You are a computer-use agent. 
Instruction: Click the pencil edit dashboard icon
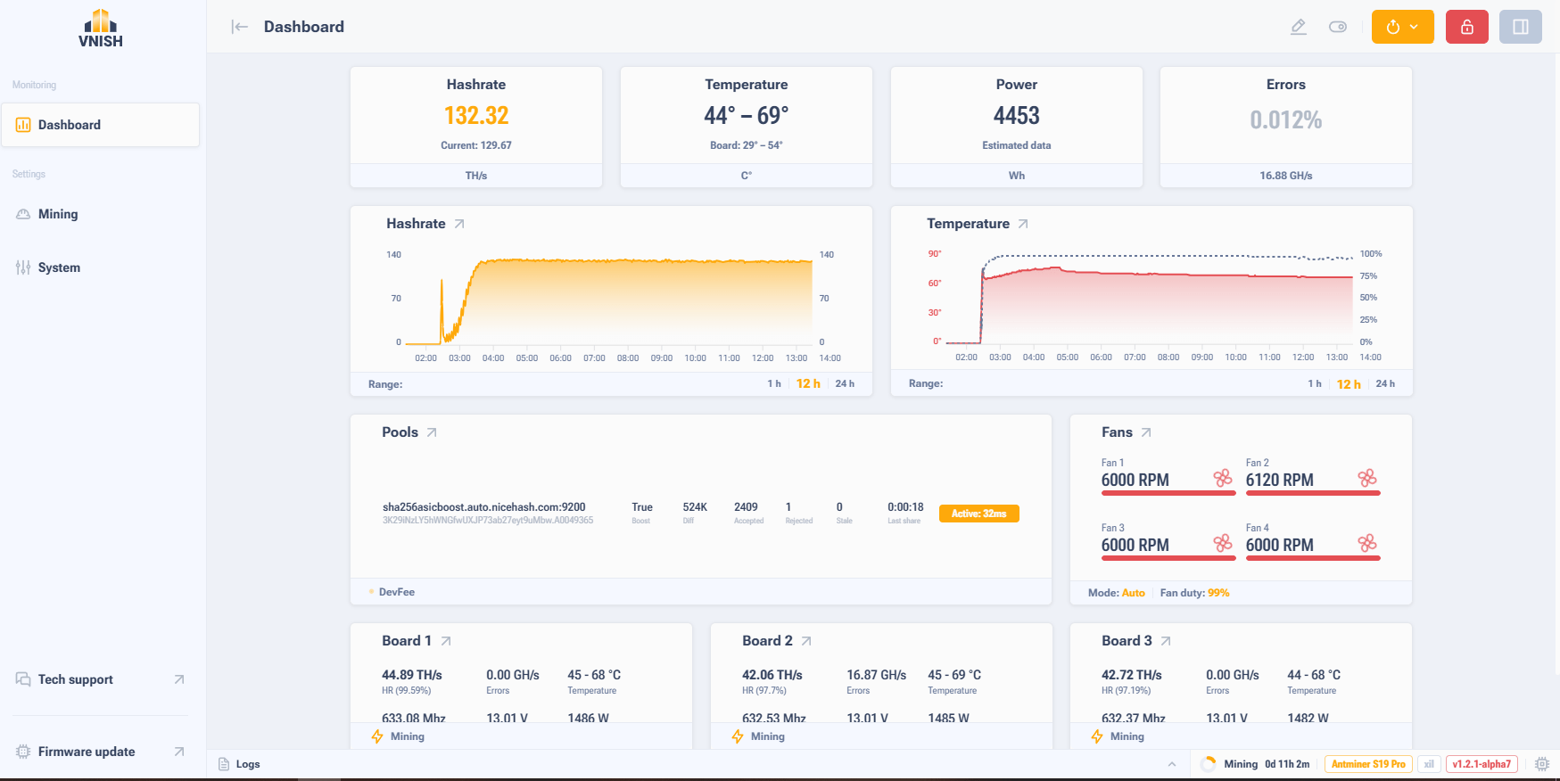[1299, 27]
